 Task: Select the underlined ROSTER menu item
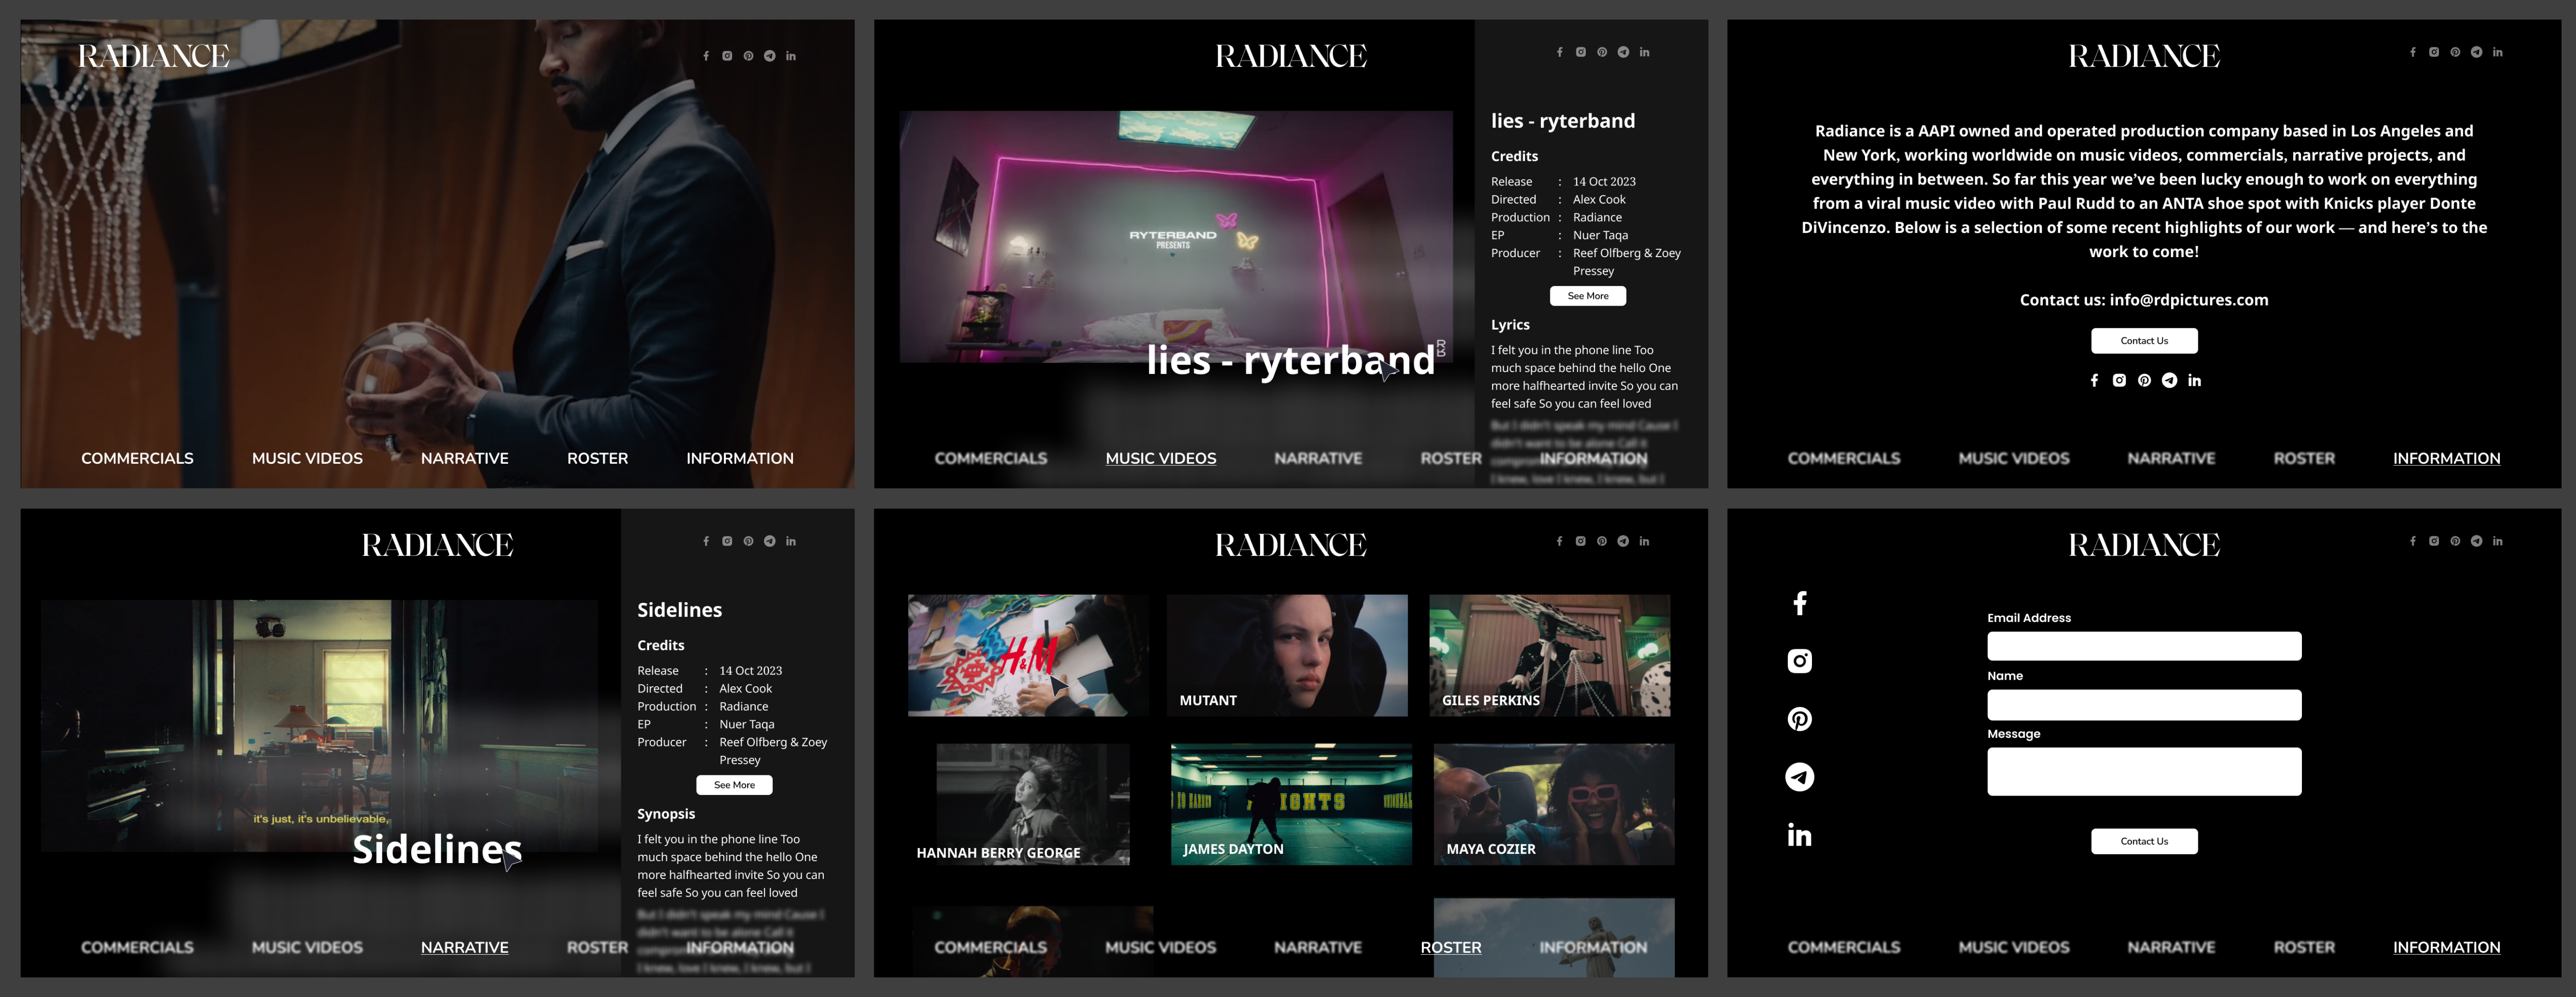tap(1450, 947)
